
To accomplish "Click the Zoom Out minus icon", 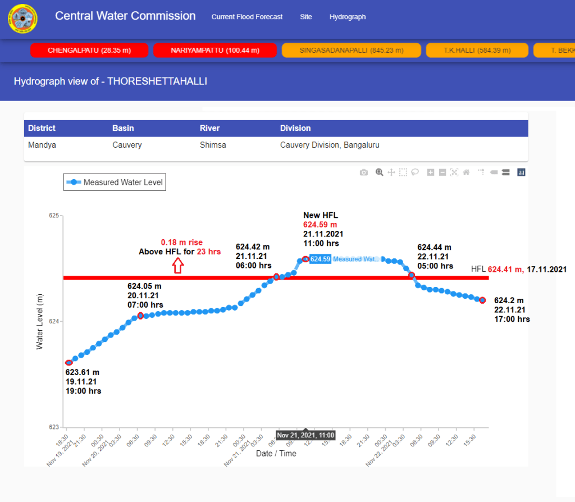I will 442,172.
